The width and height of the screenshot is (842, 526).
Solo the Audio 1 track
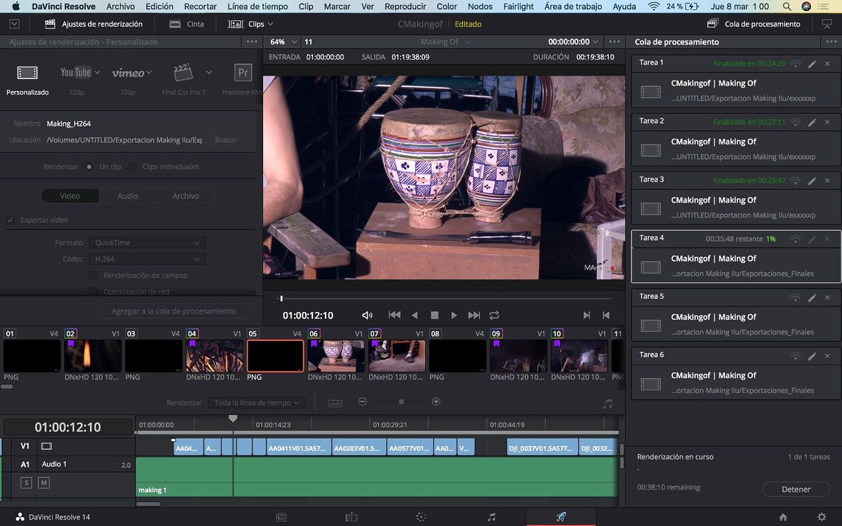[x=27, y=483]
